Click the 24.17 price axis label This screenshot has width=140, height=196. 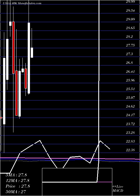pyautogui.click(x=130, y=115)
